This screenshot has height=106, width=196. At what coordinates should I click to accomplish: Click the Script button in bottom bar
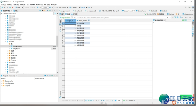pyautogui.click(x=80, y=101)
